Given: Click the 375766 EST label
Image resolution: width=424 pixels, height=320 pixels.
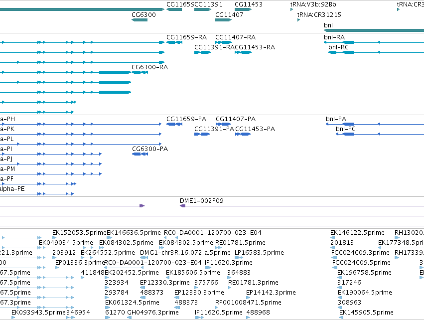Looking at the screenshot, I should click(206, 283).
